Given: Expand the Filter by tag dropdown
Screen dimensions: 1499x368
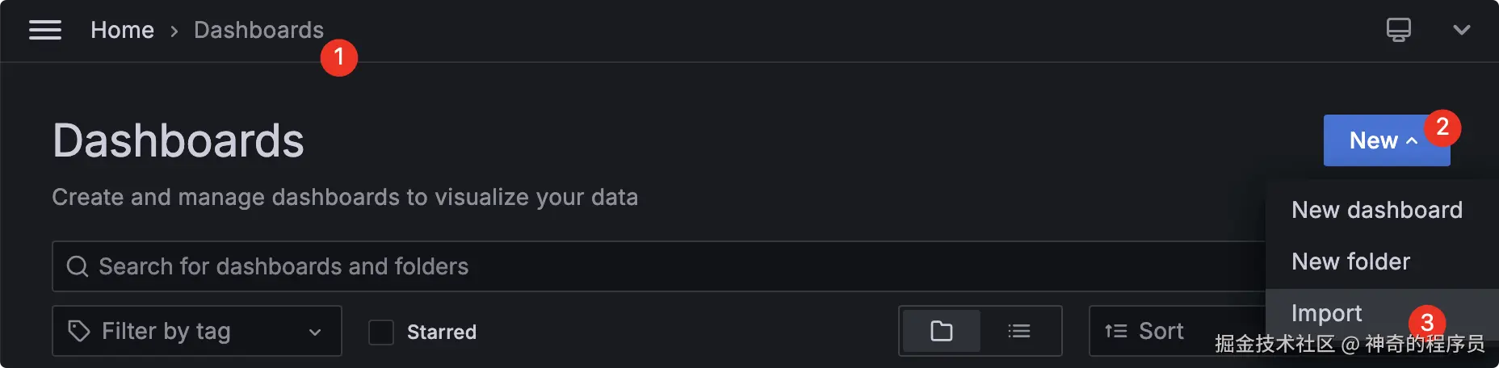Looking at the screenshot, I should point(314,332).
